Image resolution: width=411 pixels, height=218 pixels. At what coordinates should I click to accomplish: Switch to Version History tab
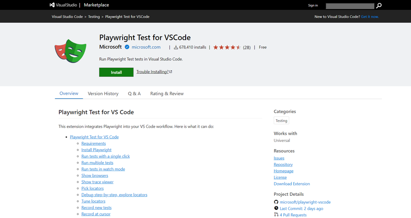click(x=103, y=94)
